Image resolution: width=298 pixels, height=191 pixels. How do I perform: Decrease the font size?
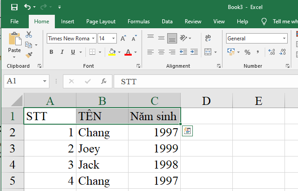134,38
